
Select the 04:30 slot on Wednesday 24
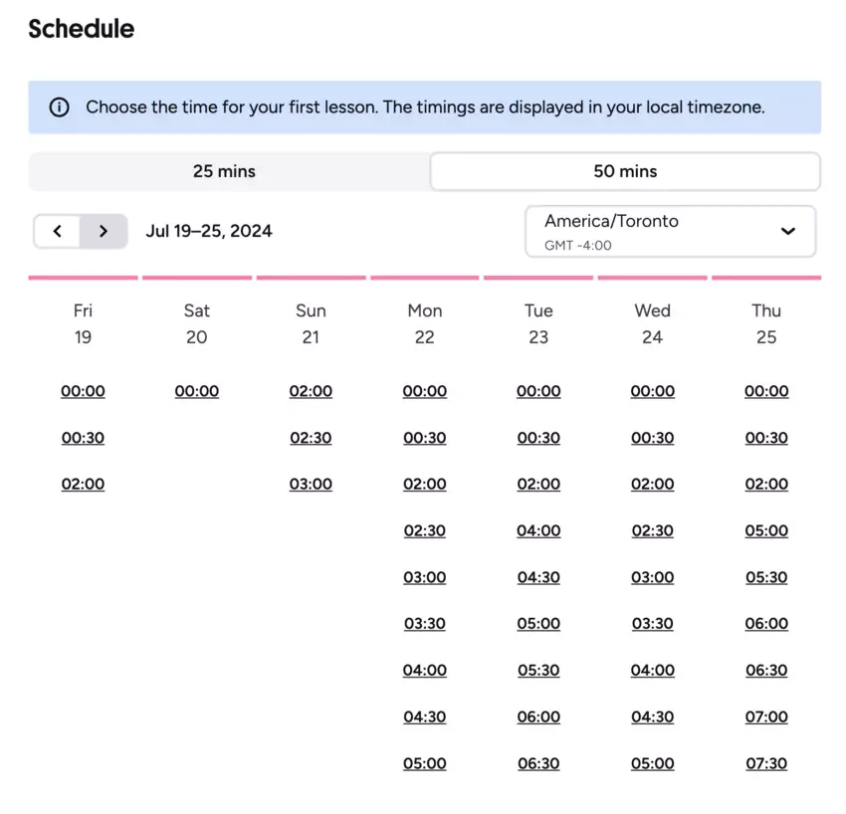pyautogui.click(x=652, y=716)
